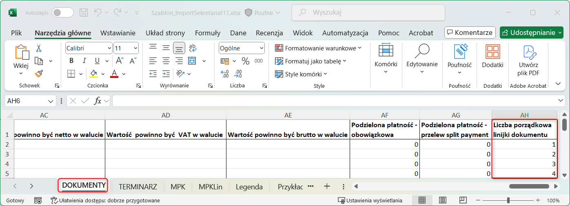This screenshot has width=570, height=206.
Task: Open Formatowanie warunkowe menu
Action: point(318,48)
